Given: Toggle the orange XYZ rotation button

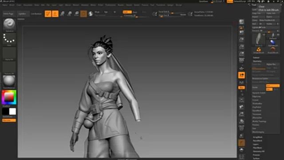Looking at the screenshot, I should point(241,88).
